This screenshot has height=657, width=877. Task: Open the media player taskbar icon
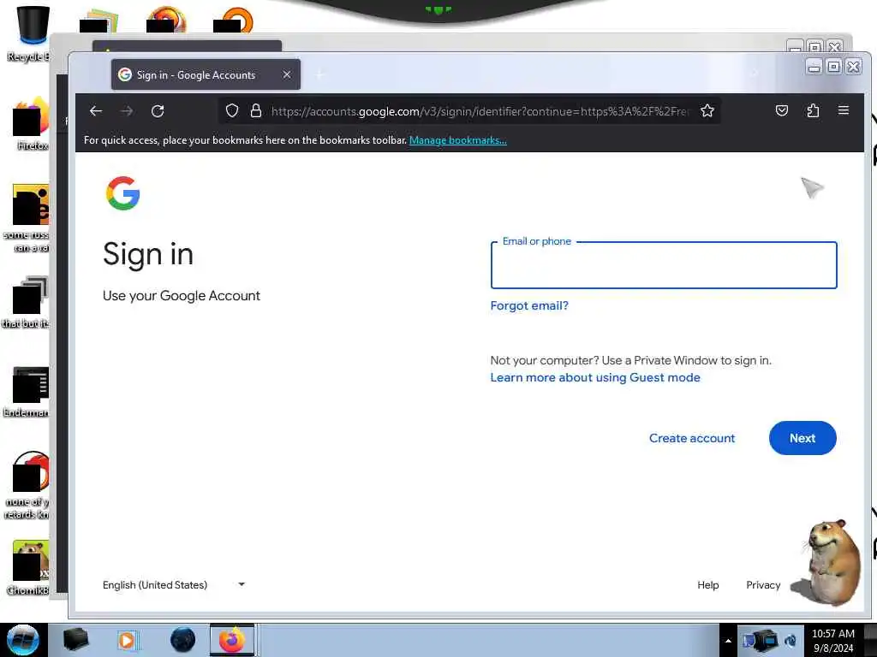coord(128,640)
